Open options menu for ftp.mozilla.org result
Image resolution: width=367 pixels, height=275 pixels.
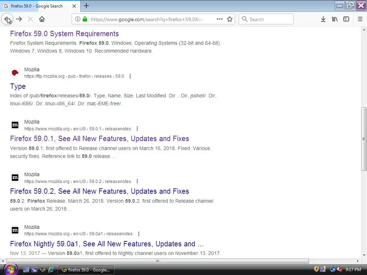130,76
